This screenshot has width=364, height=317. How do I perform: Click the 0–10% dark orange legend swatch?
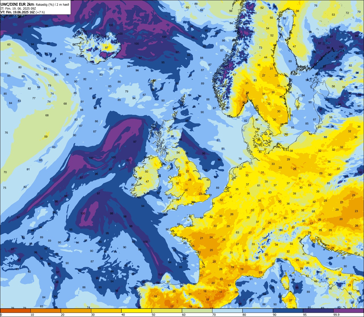15,311
